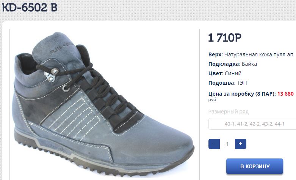Click the white stitched stripes on the boot side
The image size is (296, 180).
pos(74,118)
